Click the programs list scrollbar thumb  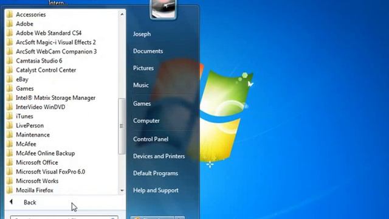(x=122, y=126)
